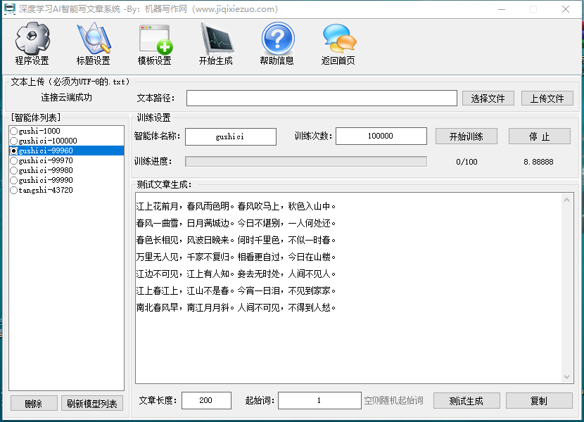Open 程序设置 gear icon
584x422 pixels.
(x=32, y=39)
